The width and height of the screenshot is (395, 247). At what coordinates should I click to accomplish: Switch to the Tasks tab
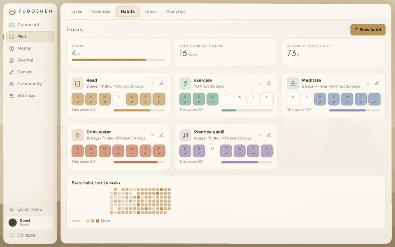77,12
